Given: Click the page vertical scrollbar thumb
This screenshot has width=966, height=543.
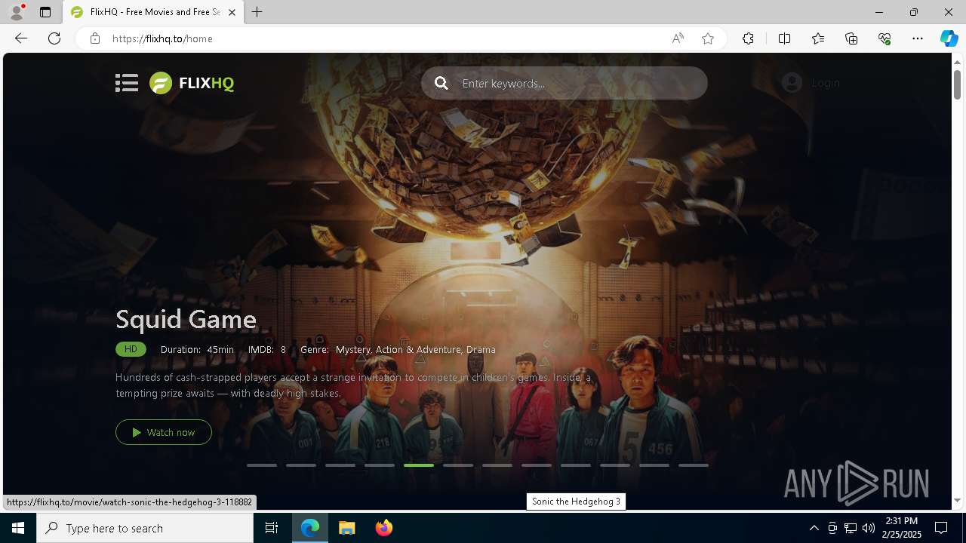Looking at the screenshot, I should tap(957, 84).
